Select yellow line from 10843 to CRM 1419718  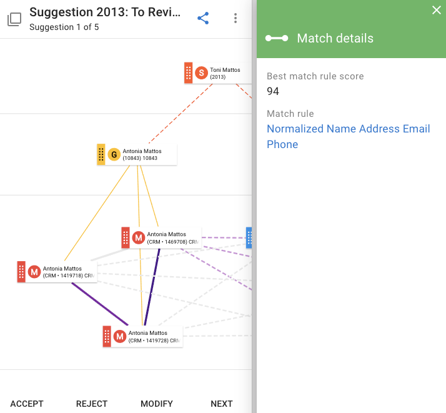point(97,213)
